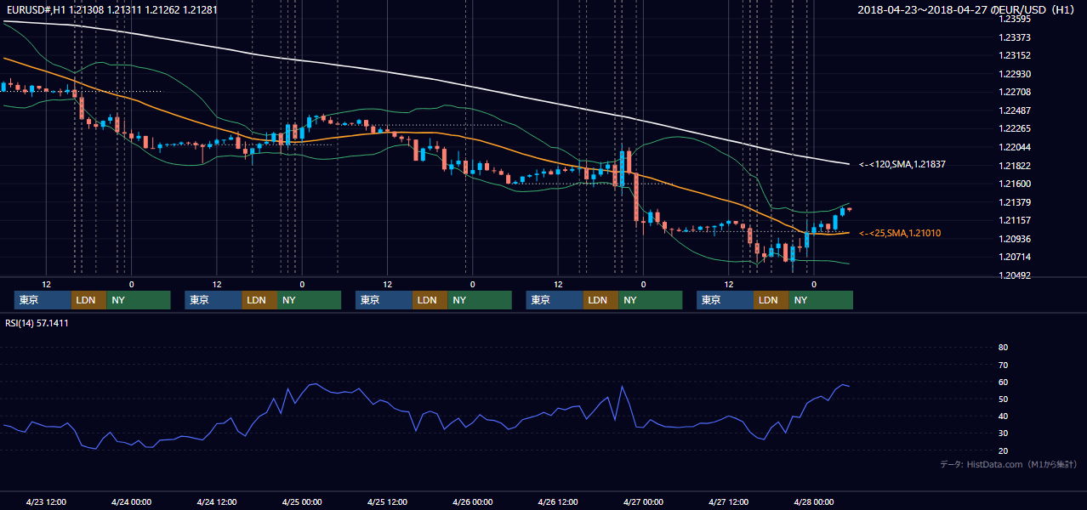Click the 4/26 00:00 time axis label
The image size is (1087, 510).
point(473,501)
